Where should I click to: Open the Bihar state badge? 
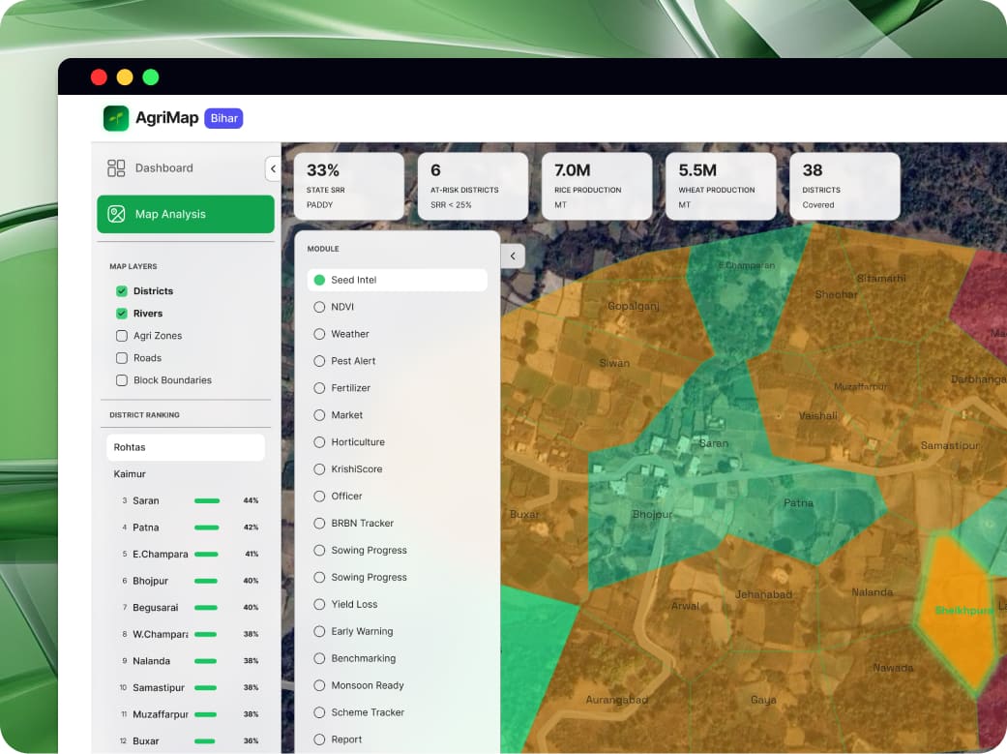pyautogui.click(x=223, y=118)
